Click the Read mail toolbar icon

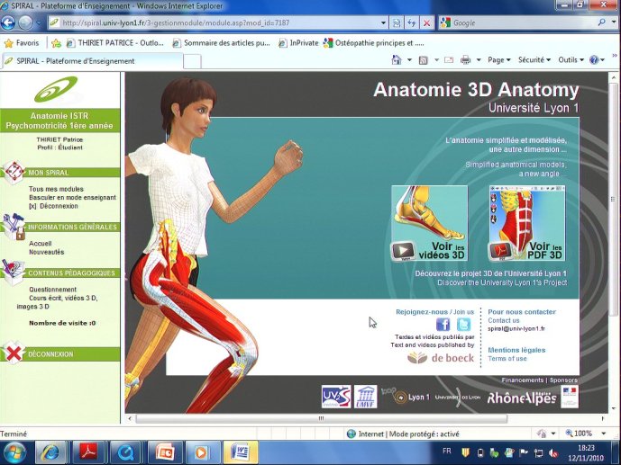point(449,60)
